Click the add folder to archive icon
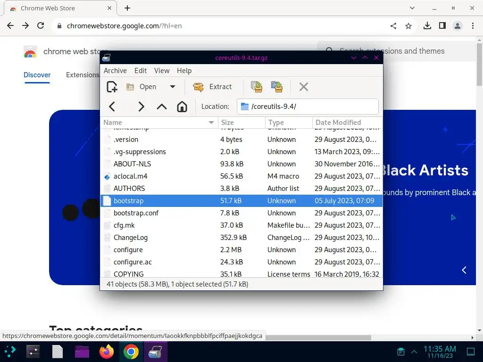 click(x=276, y=87)
